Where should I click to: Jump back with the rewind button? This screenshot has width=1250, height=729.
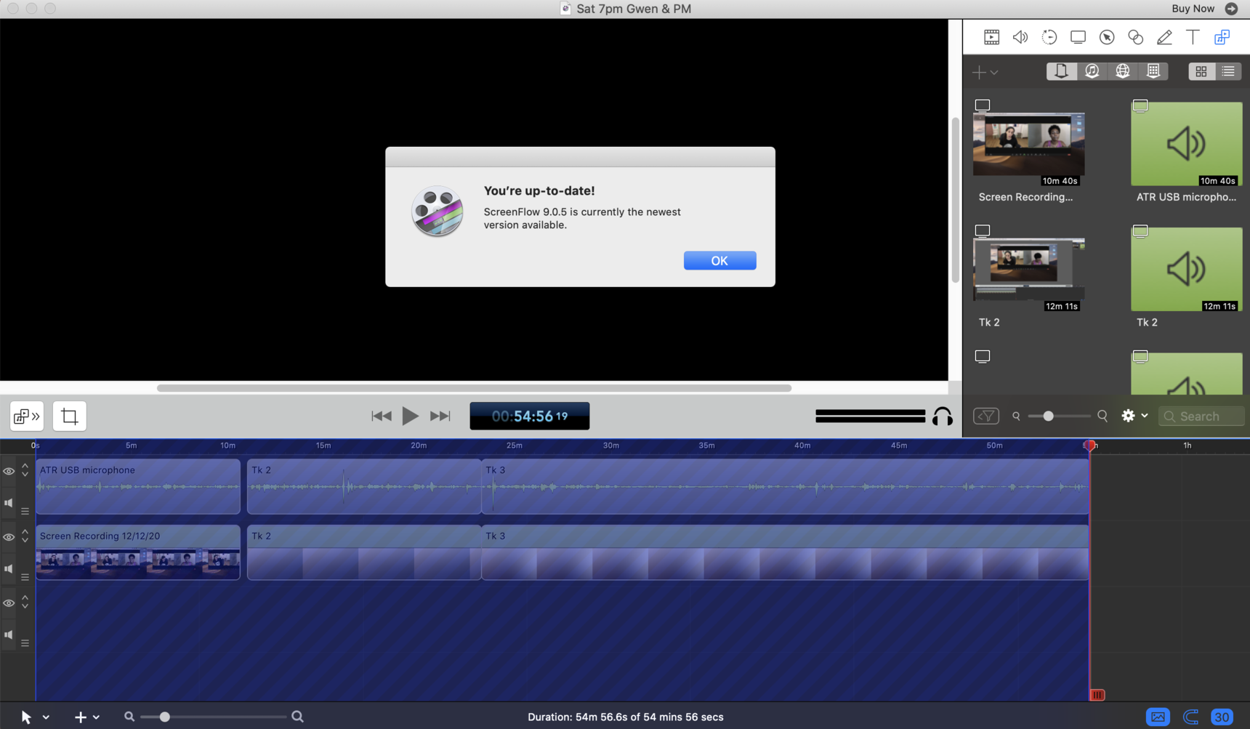coord(382,416)
